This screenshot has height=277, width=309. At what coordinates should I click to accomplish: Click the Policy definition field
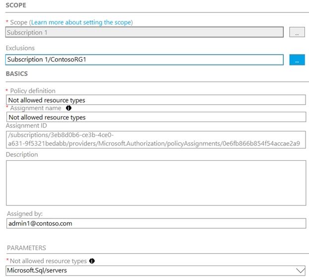(x=156, y=100)
